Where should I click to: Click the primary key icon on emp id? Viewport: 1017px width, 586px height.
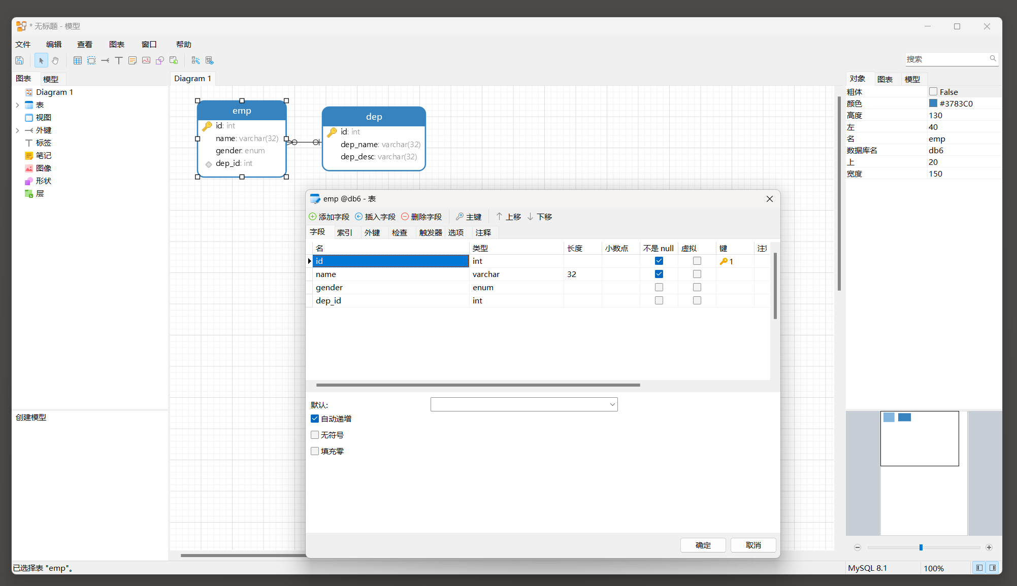coord(207,126)
